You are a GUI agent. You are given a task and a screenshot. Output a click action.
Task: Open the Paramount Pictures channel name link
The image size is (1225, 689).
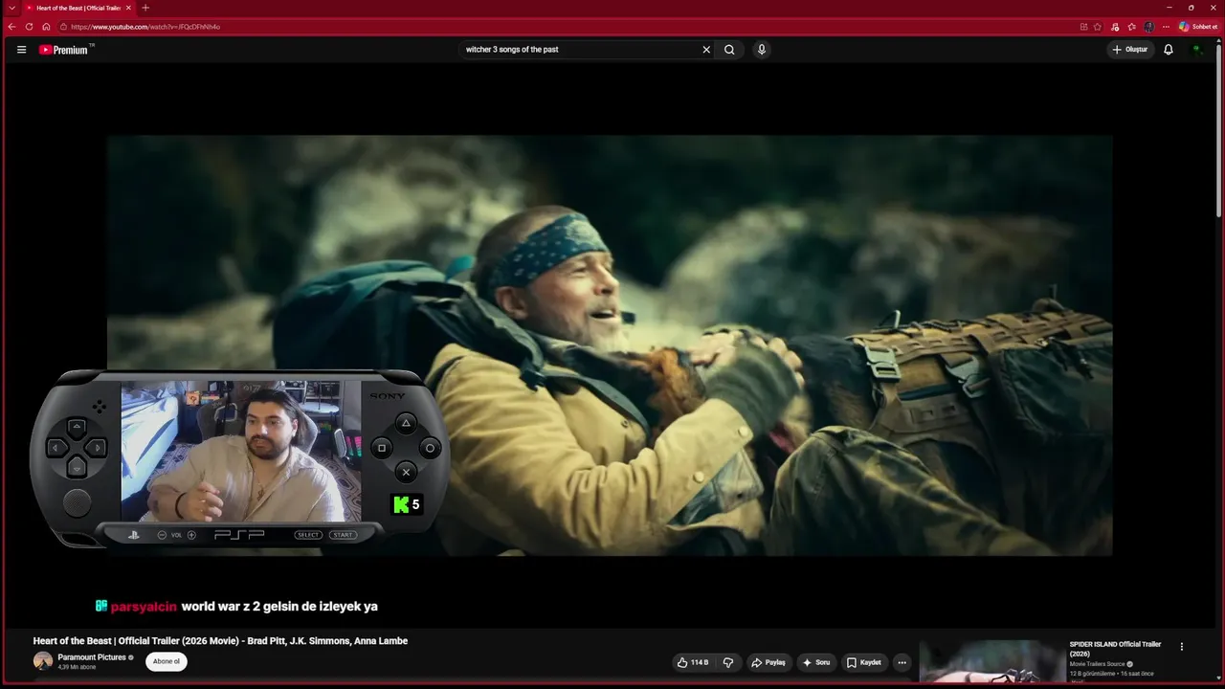92,657
